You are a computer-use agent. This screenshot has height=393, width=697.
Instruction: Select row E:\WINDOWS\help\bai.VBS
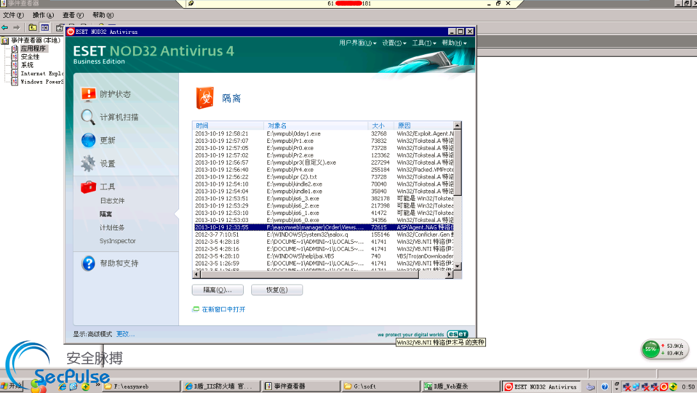324,256
